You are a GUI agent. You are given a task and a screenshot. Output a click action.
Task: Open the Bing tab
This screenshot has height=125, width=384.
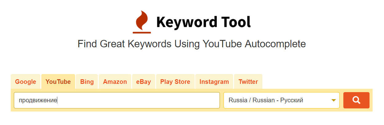[x=87, y=82]
